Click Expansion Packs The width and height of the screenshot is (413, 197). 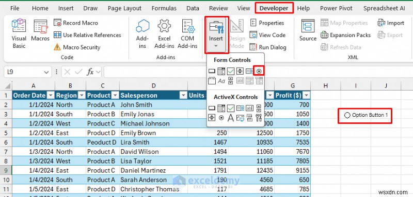345,35
